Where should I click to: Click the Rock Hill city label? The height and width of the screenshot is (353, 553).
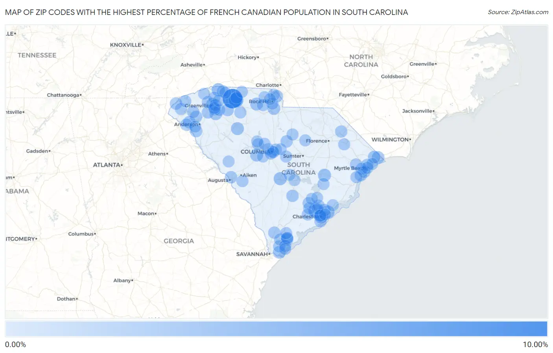pyautogui.click(x=261, y=101)
